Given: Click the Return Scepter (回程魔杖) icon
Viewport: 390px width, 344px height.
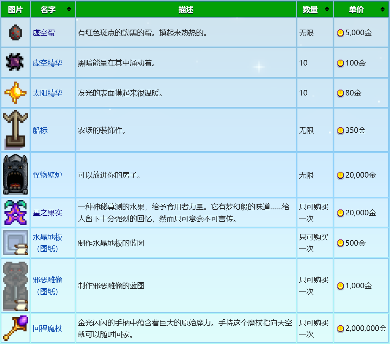Looking at the screenshot, I should 15,328.
